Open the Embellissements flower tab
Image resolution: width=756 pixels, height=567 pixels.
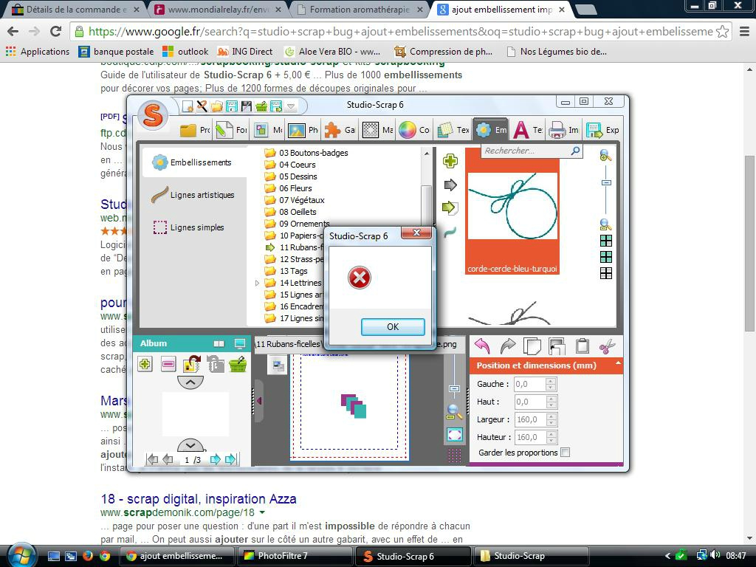click(x=490, y=130)
